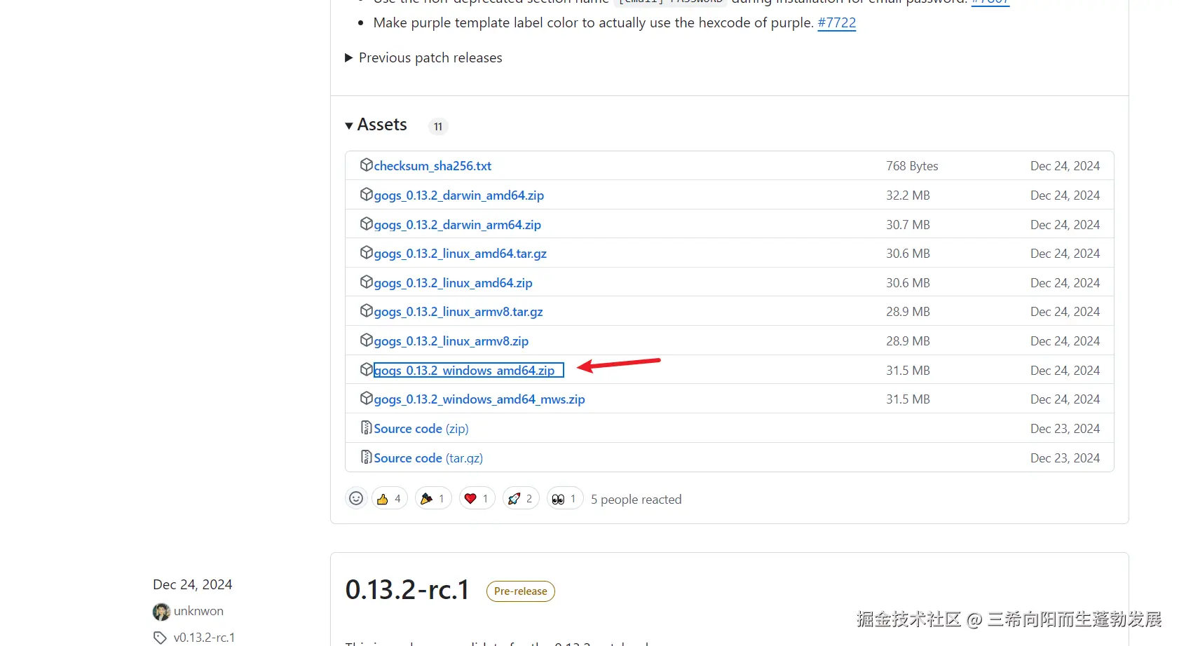Screen dimensions: 1179x646
Task: Toggle the rocket reaction
Action: pos(521,498)
